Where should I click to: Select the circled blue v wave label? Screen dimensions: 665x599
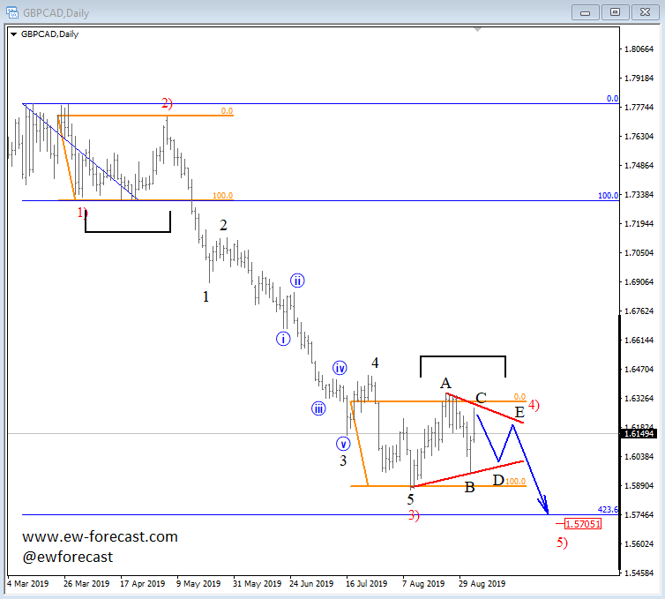[343, 444]
